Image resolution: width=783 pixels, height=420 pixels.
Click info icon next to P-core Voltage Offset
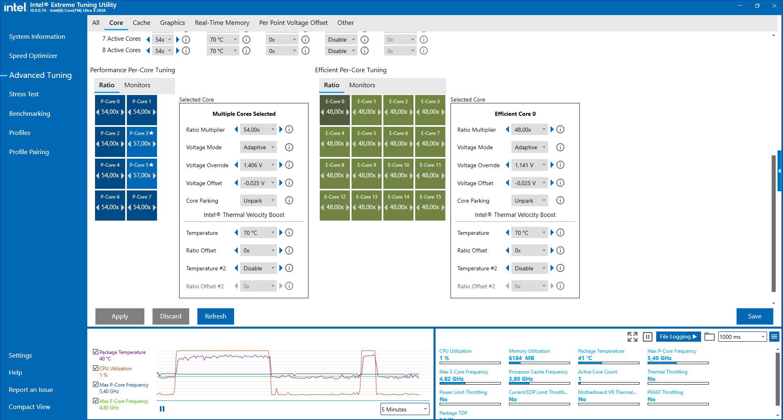[289, 183]
